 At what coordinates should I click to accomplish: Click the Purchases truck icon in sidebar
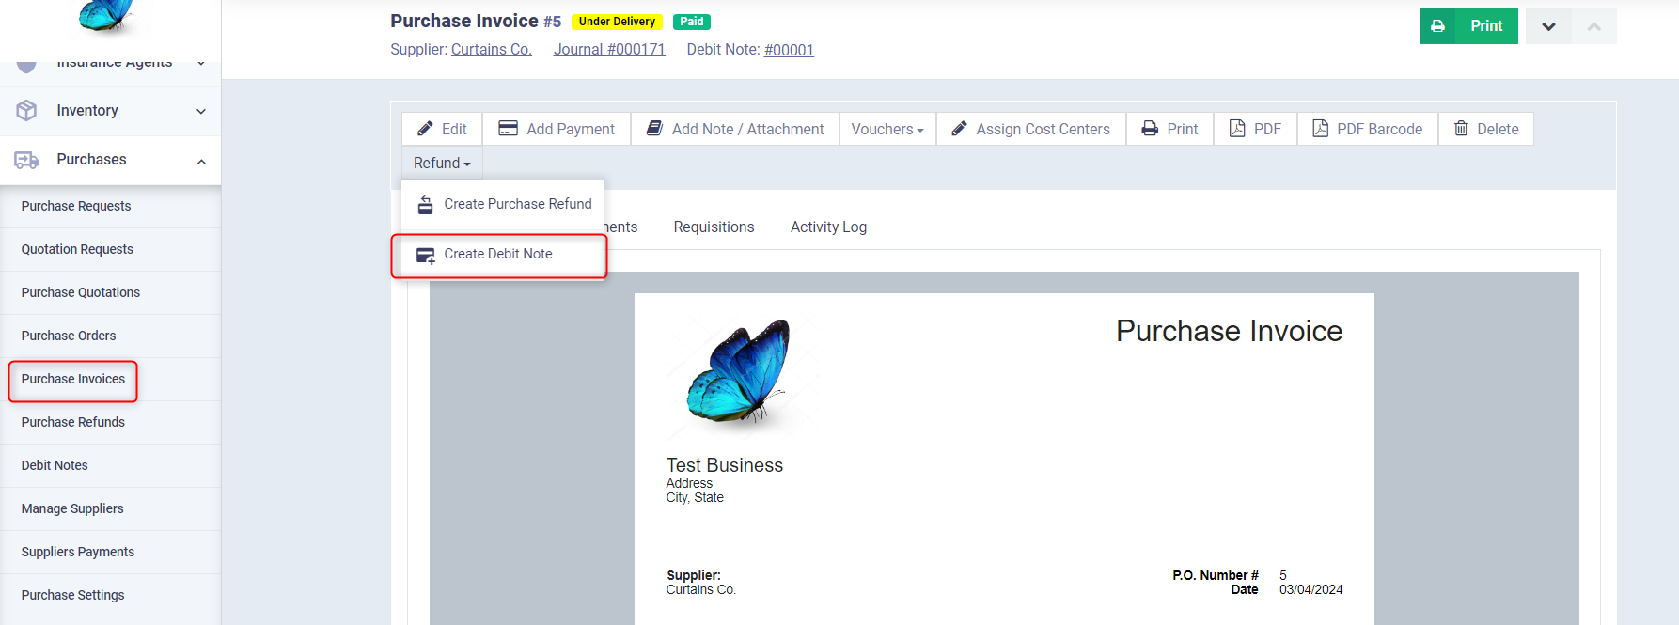[26, 160]
